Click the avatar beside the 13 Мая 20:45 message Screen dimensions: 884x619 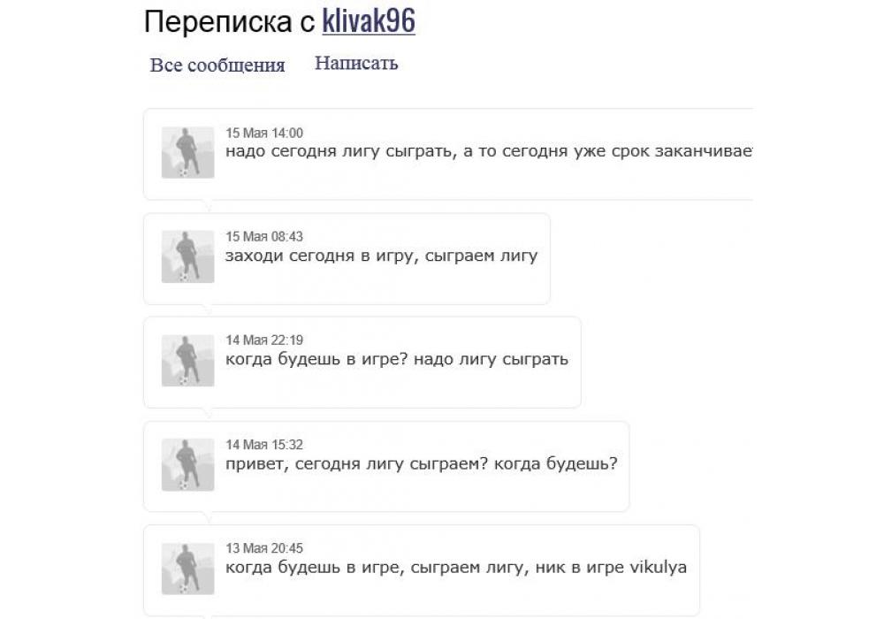(187, 569)
